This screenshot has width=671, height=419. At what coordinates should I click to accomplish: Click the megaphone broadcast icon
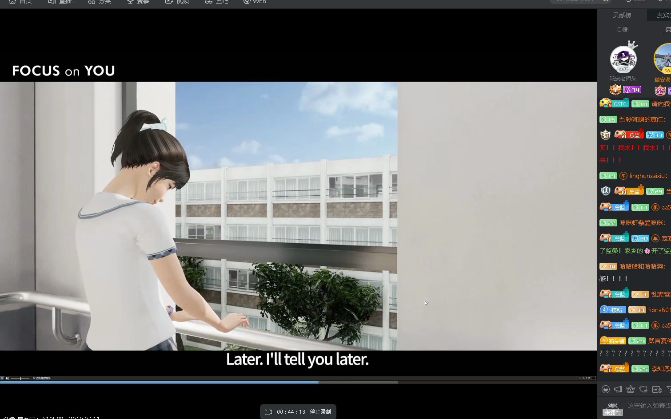point(618,389)
